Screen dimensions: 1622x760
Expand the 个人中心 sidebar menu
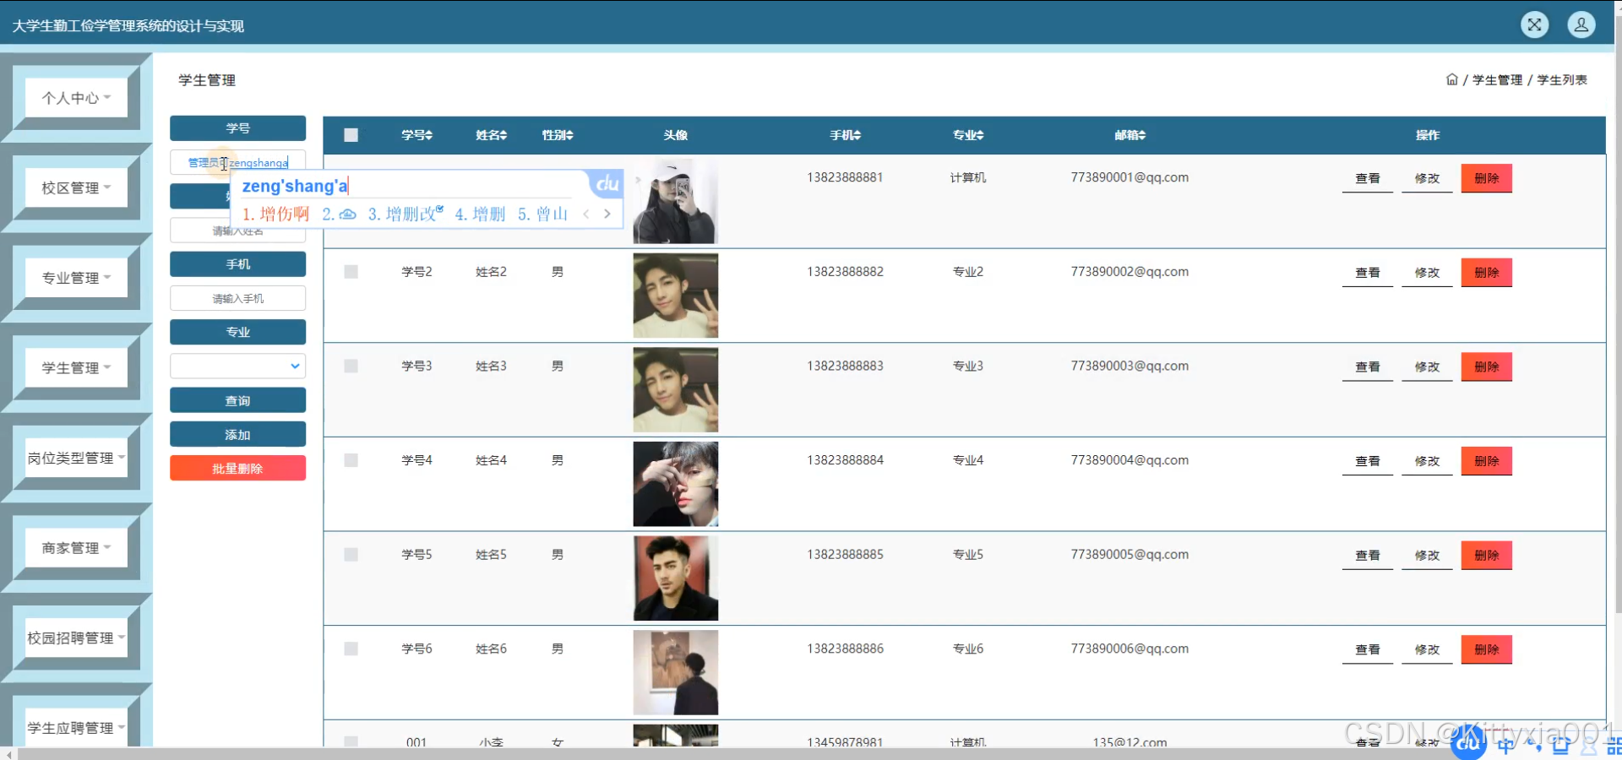[x=76, y=97]
